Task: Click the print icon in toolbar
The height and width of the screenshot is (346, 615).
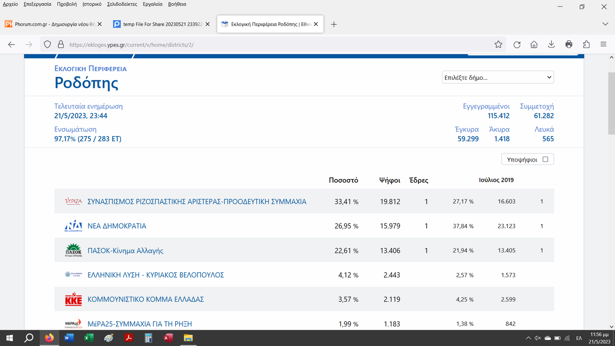Action: [569, 44]
